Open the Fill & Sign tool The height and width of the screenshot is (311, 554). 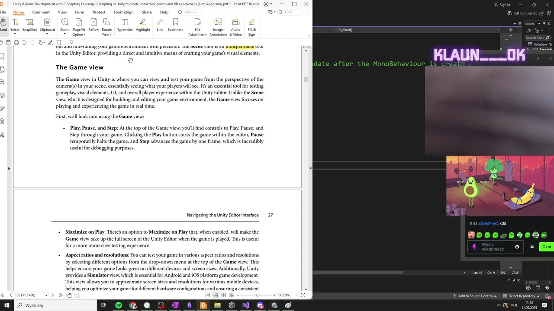tap(251, 27)
